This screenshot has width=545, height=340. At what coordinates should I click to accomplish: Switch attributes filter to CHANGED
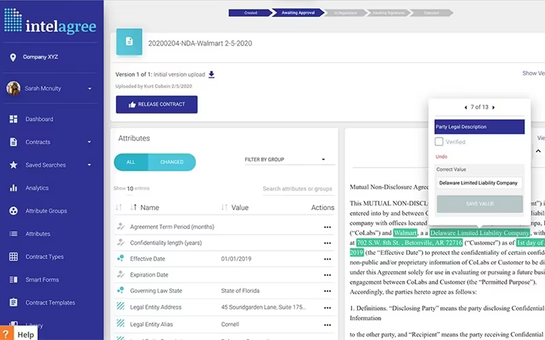172,162
